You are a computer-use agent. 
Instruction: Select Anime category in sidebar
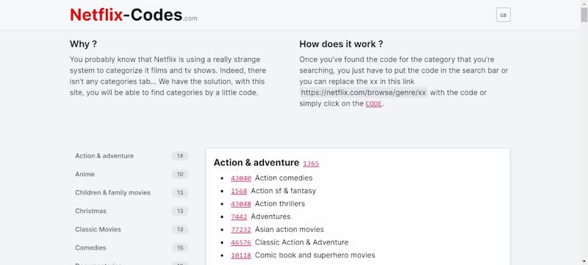[x=132, y=175]
